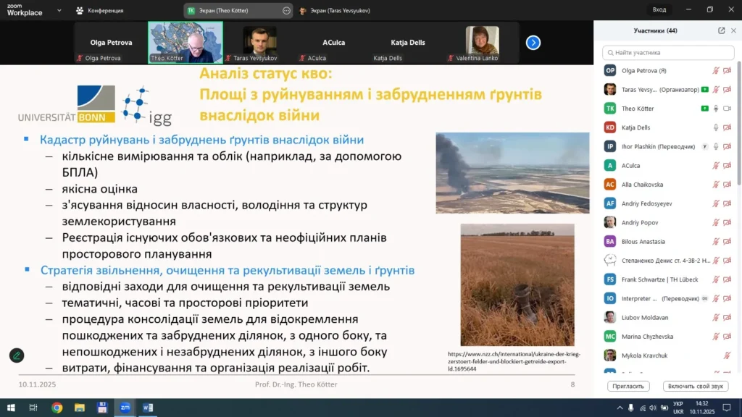742x417 pixels.
Task: Click the Пригласить button
Action: pyautogui.click(x=628, y=386)
